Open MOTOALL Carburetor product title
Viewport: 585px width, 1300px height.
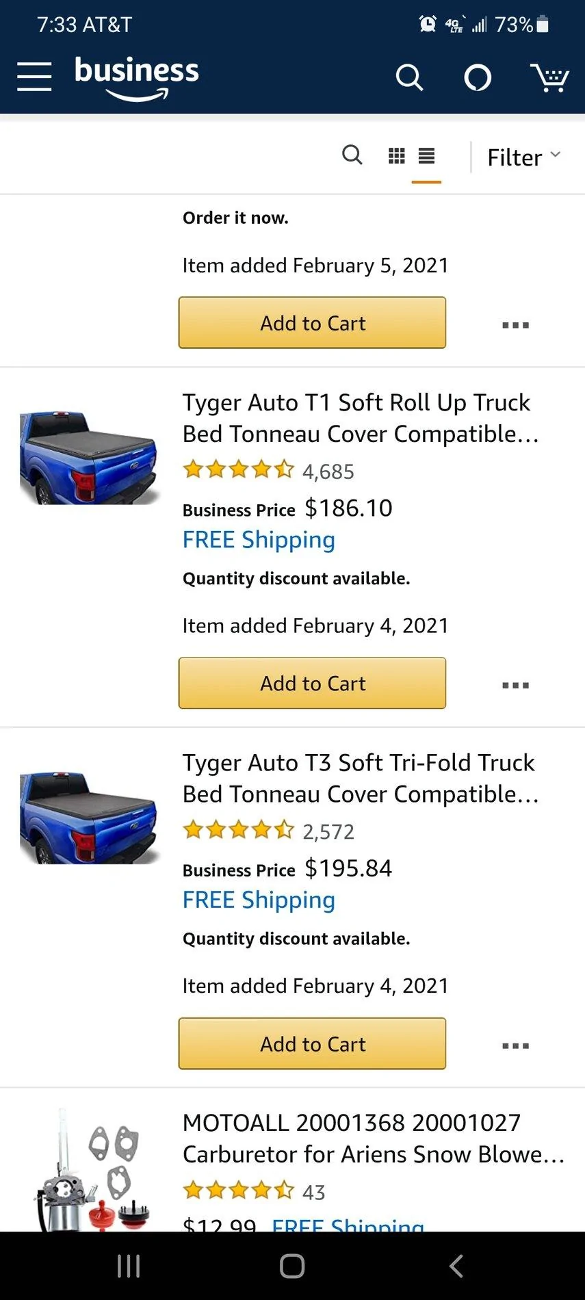373,1139
